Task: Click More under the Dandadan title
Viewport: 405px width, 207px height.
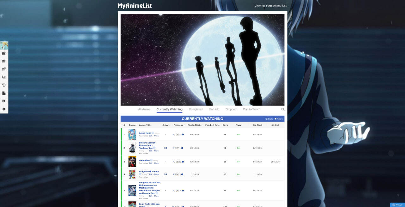Action: click(x=156, y=163)
